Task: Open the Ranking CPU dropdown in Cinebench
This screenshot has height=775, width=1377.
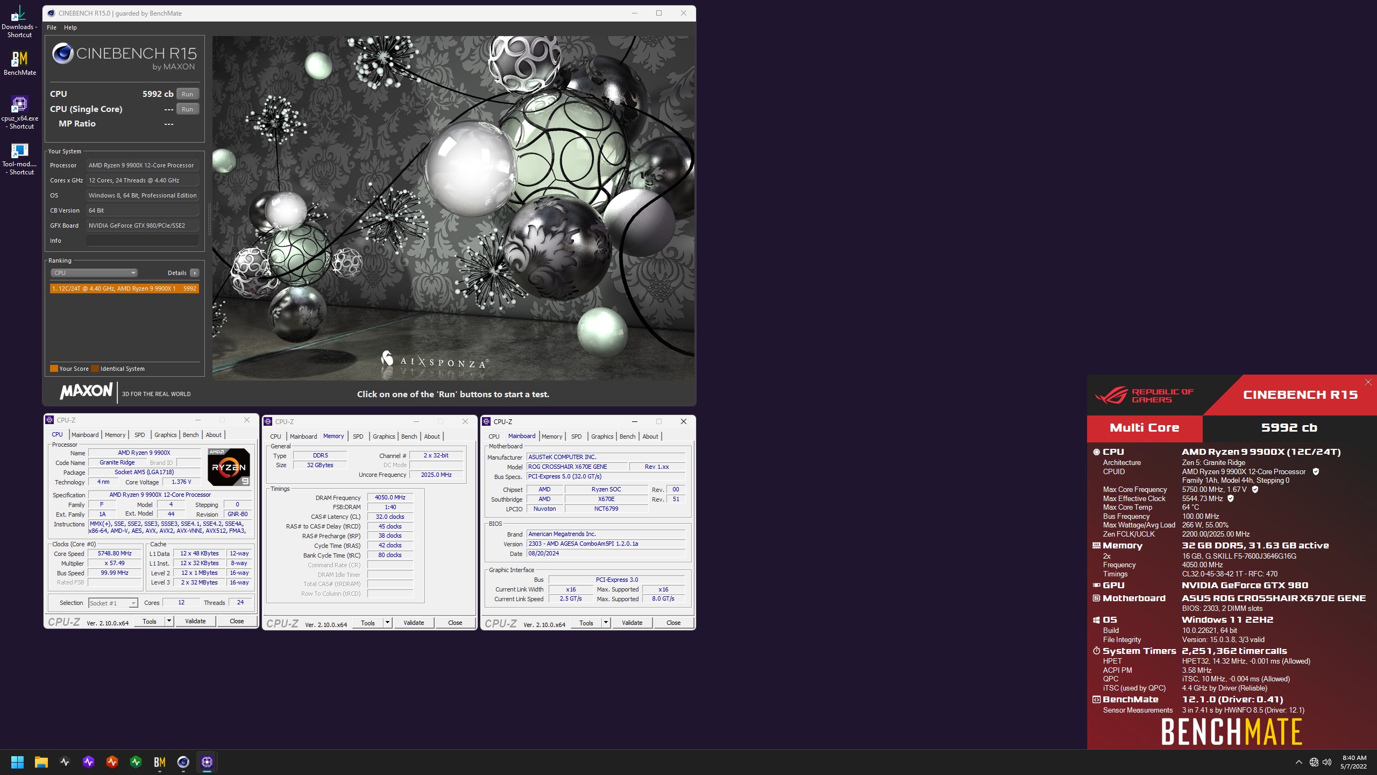Action: pos(94,273)
